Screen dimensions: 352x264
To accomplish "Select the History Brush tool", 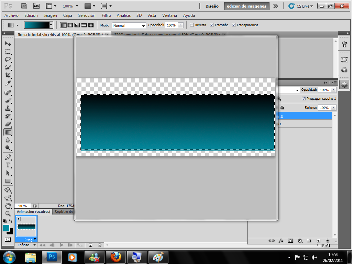I will [x=8, y=116].
